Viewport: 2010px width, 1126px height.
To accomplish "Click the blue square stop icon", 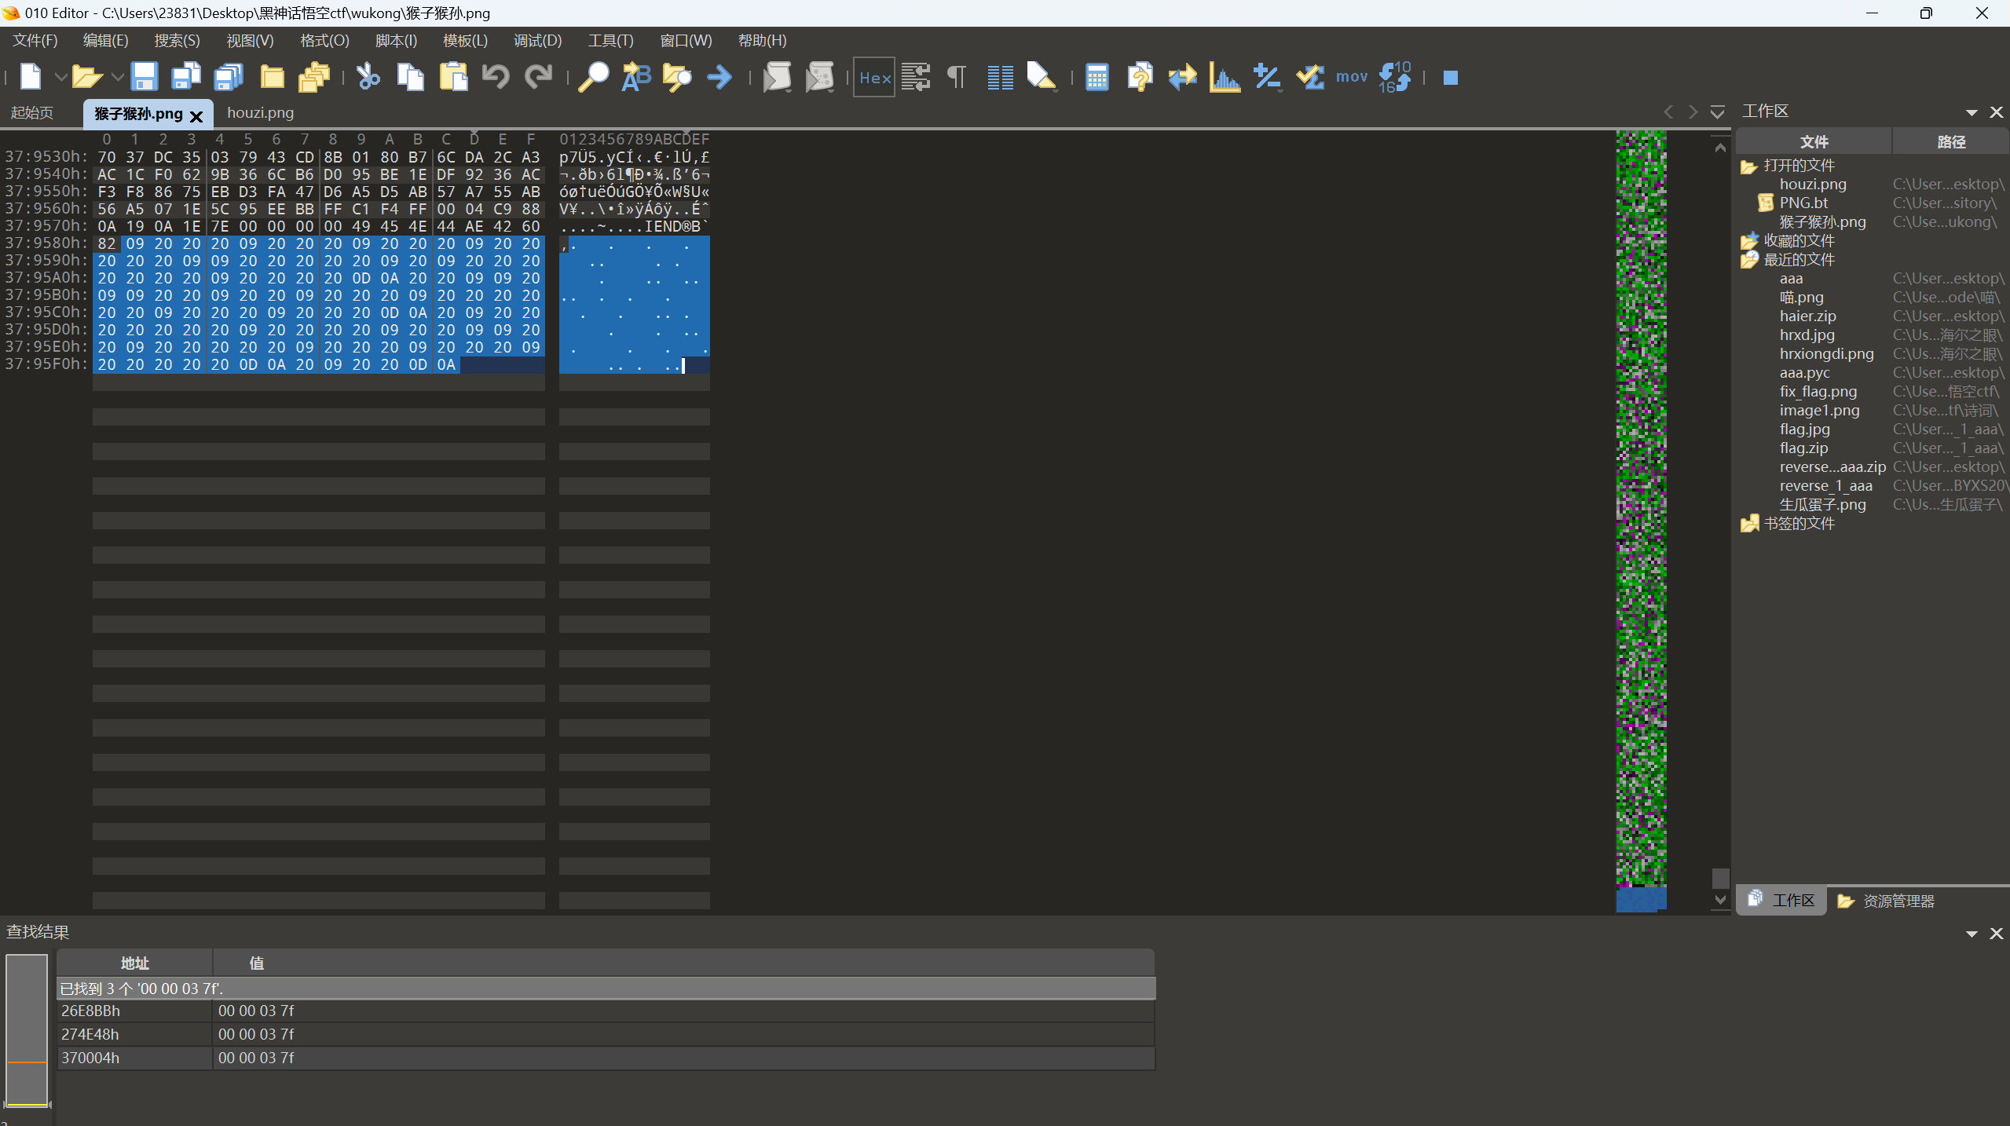I will coord(1451,78).
